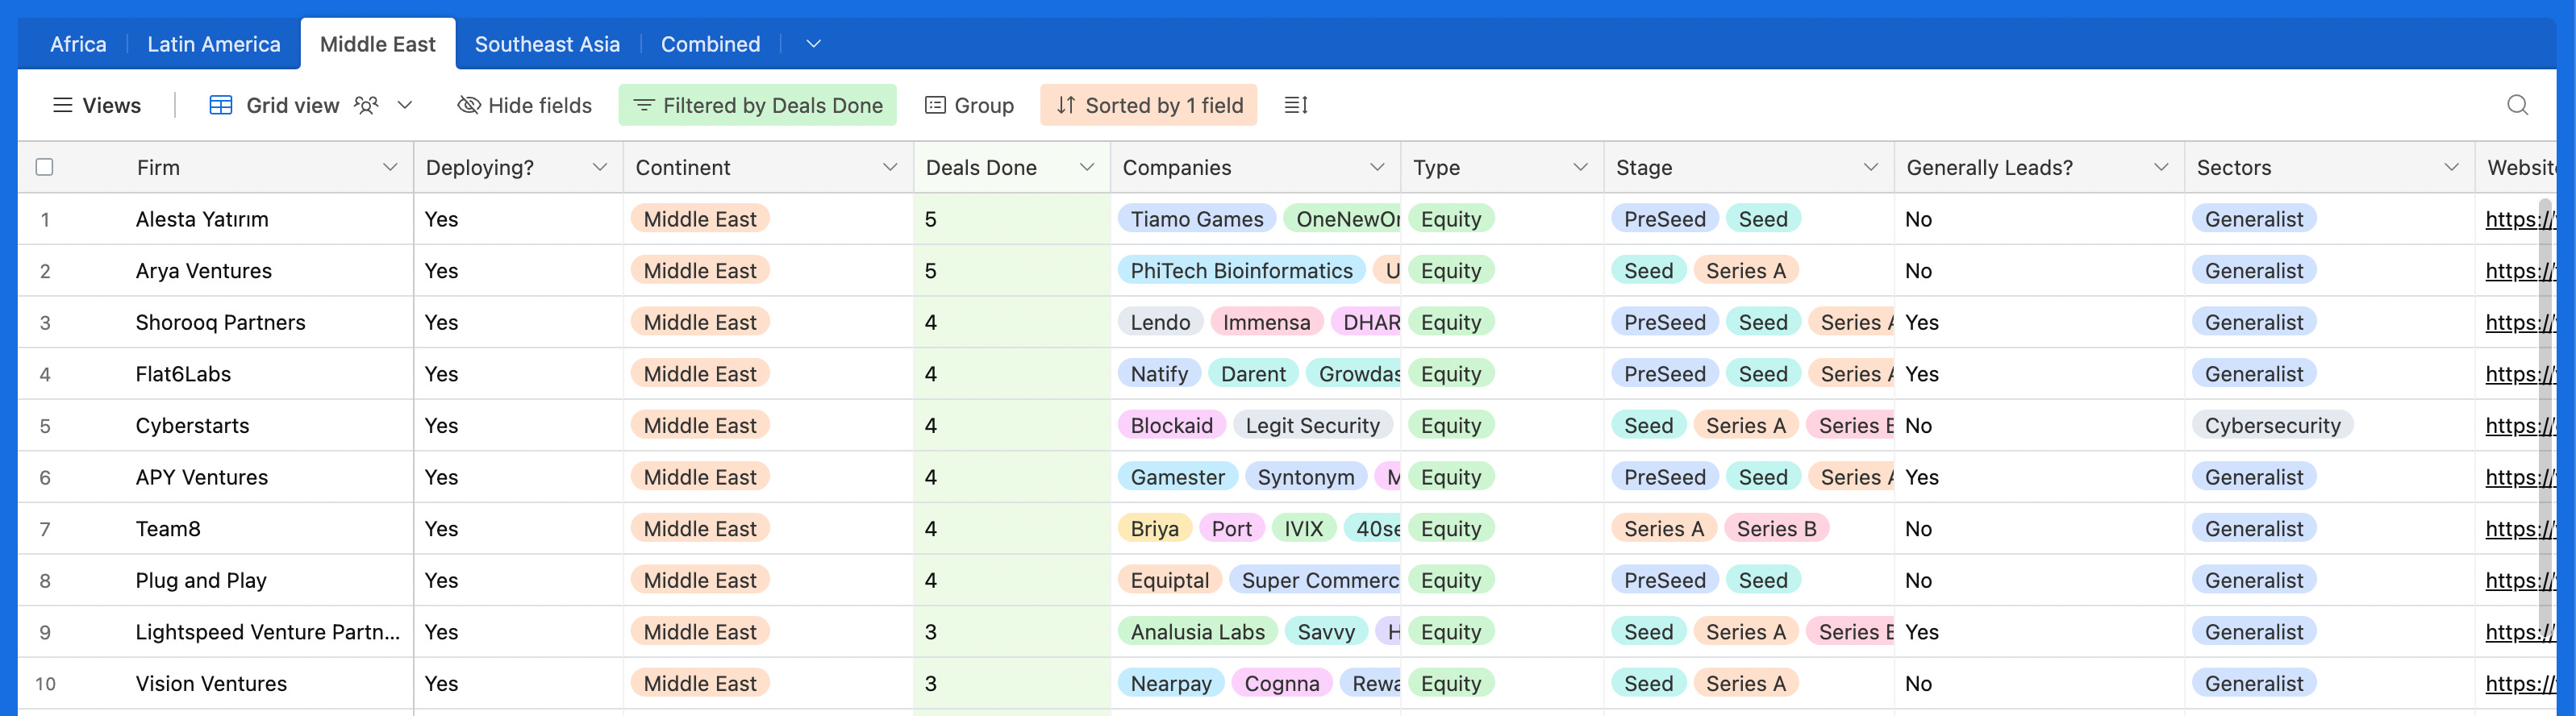Open the Alesta Yatırım website link

(x=2519, y=219)
